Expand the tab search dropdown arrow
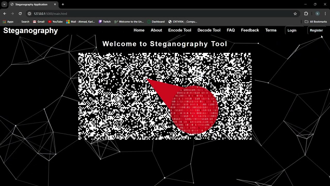This screenshot has height=186, width=330. point(4,4)
